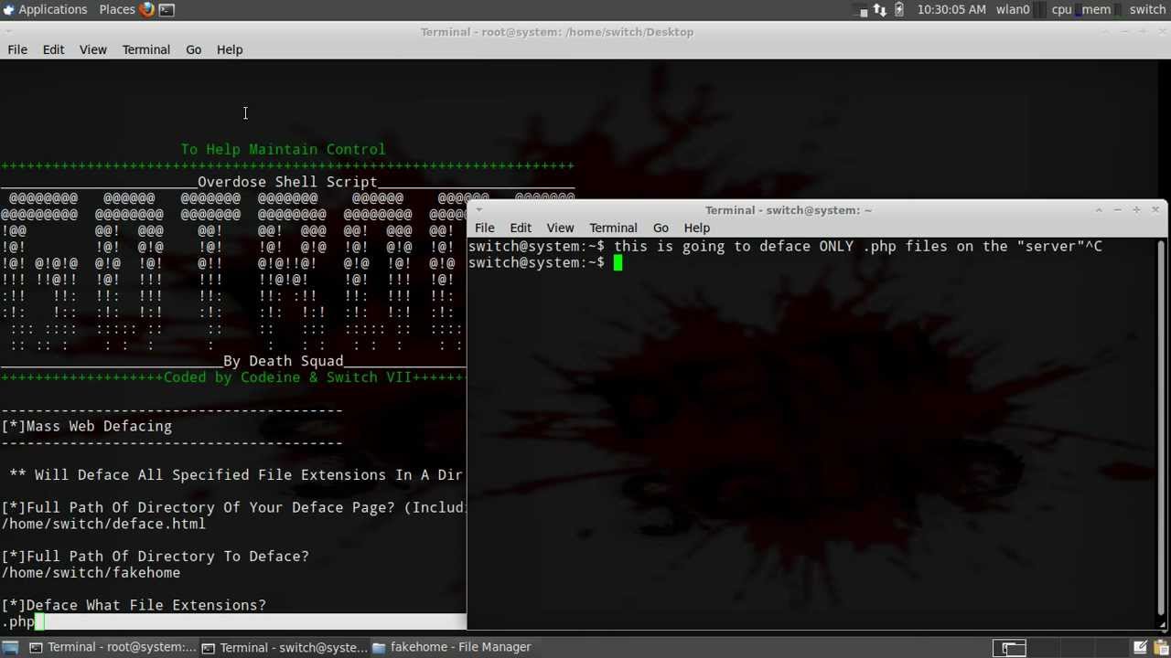Open the terminal launcher in top panel
The width and height of the screenshot is (1171, 658).
(x=167, y=9)
